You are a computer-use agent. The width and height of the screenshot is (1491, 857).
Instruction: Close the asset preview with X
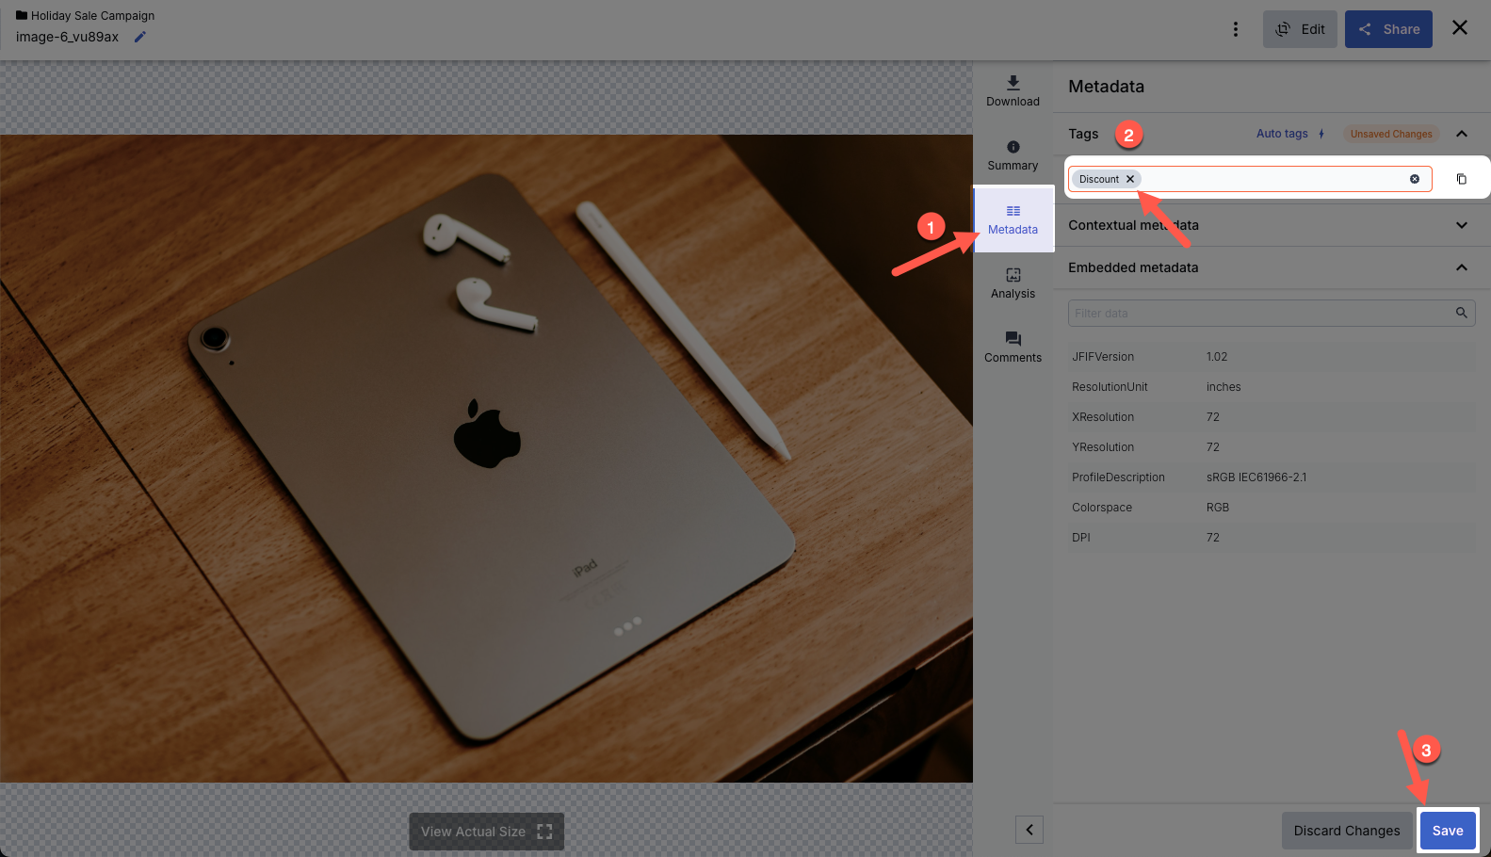pyautogui.click(x=1460, y=27)
